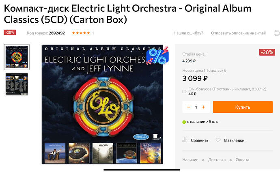The image size is (280, 172).
Task: Switch to the Доставка tab
Action: (x=217, y=159)
